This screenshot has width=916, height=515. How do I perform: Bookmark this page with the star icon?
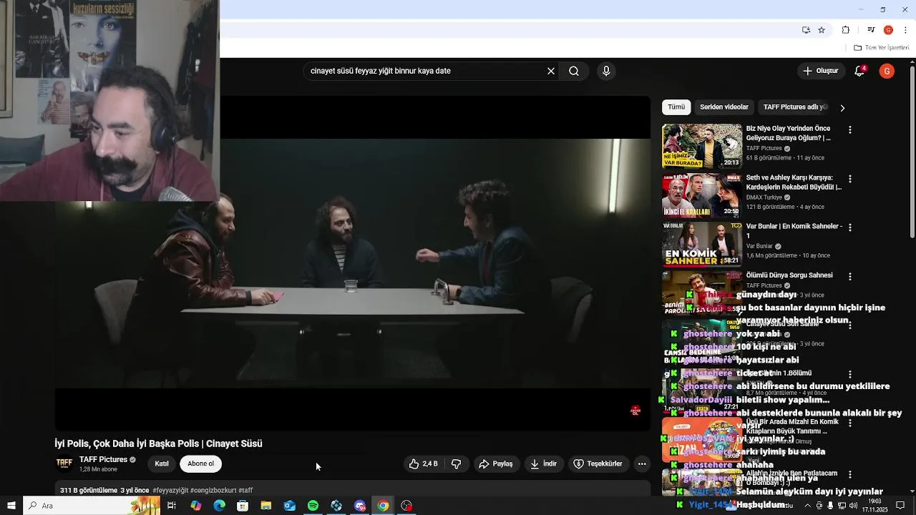[x=822, y=30]
